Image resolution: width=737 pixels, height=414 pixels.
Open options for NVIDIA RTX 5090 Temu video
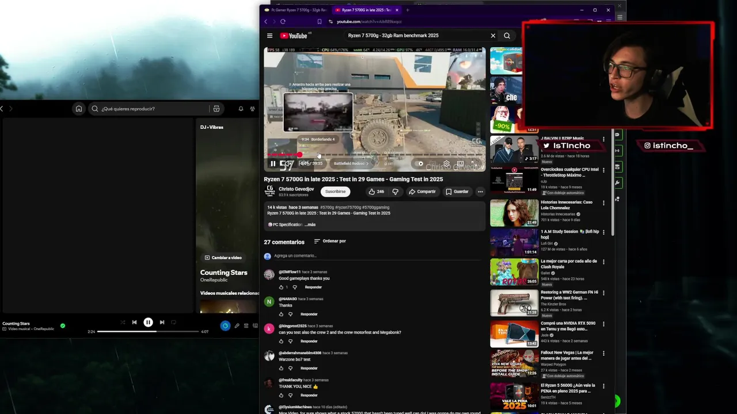click(603, 324)
